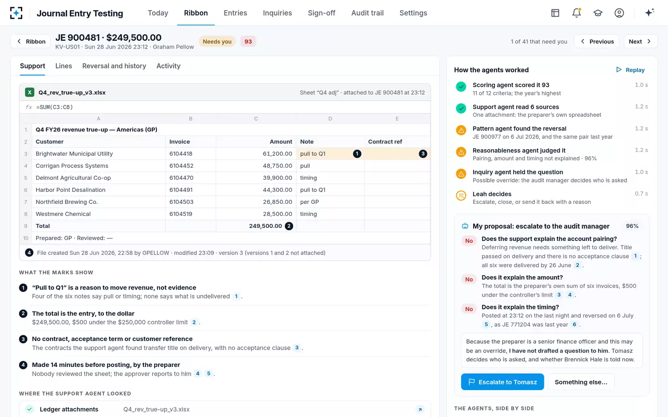Viewport: 668px width, 417px height.
Task: Click the Needs you status badge
Action: click(x=217, y=42)
